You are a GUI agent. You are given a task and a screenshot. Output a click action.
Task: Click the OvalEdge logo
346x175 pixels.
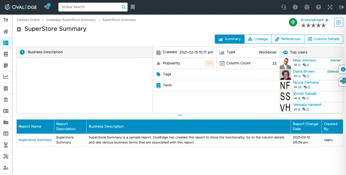pos(21,7)
